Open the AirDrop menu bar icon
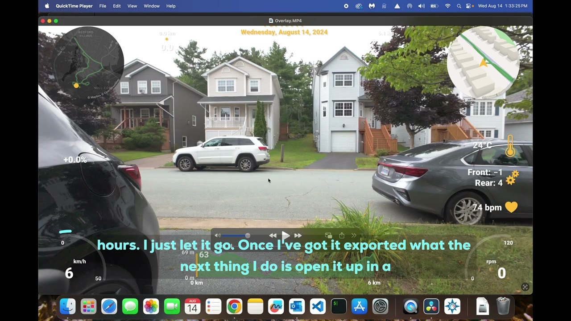 click(410, 6)
